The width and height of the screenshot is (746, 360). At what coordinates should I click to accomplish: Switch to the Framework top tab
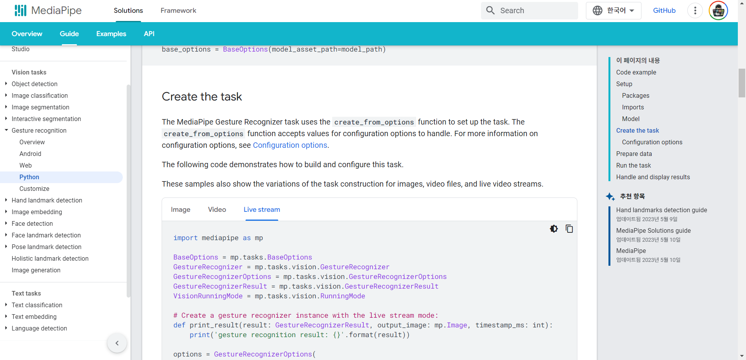point(178,10)
